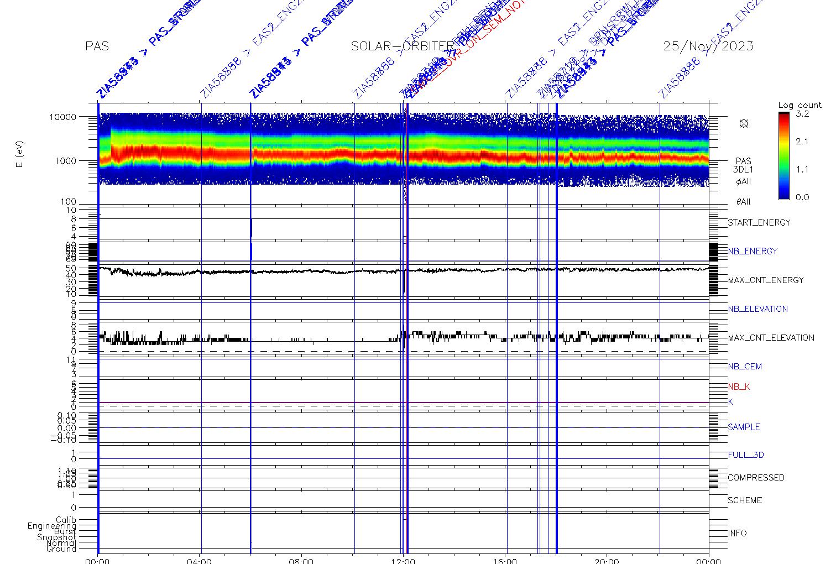Click the E (eV) axis label
Image resolution: width=836 pixels, height=564 pixels.
click(x=20, y=155)
